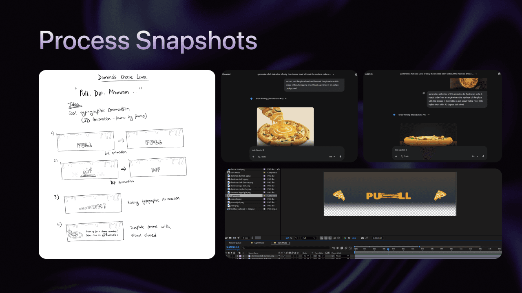Screen dimensions: 522x293
Task: Switch to the Light Mode timeline tab
Action: coord(259,243)
